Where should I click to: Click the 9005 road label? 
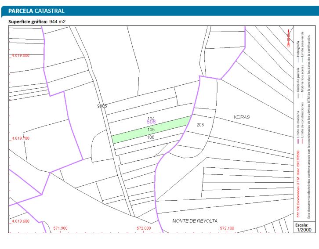point(102,106)
